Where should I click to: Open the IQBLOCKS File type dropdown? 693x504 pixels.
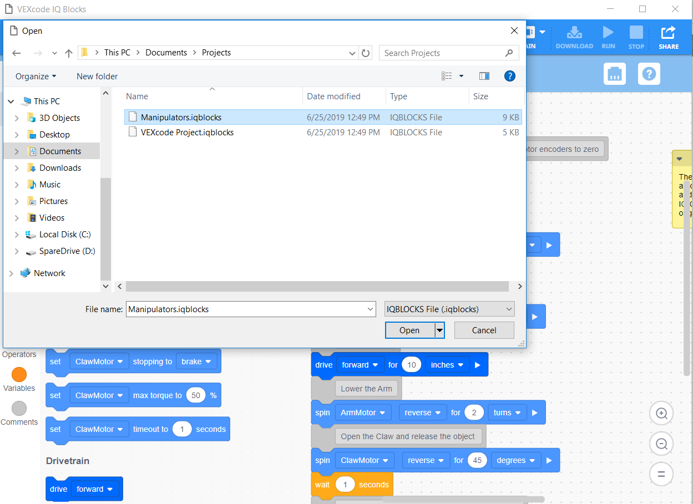point(449,309)
